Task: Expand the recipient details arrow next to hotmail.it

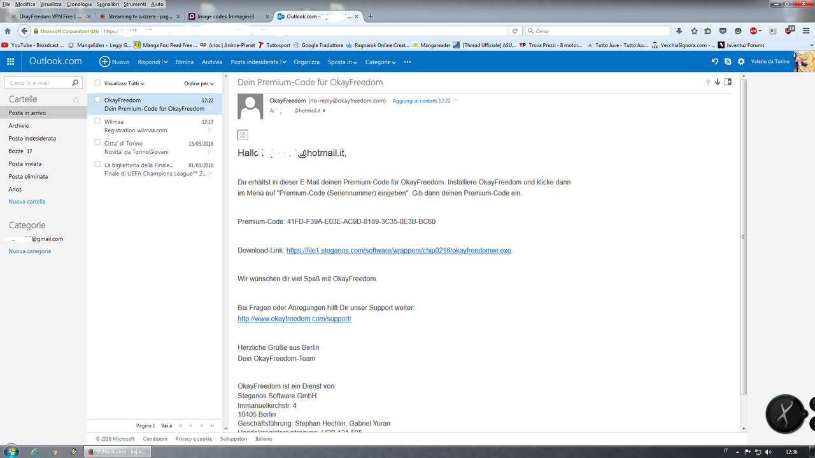Action: pyautogui.click(x=324, y=111)
